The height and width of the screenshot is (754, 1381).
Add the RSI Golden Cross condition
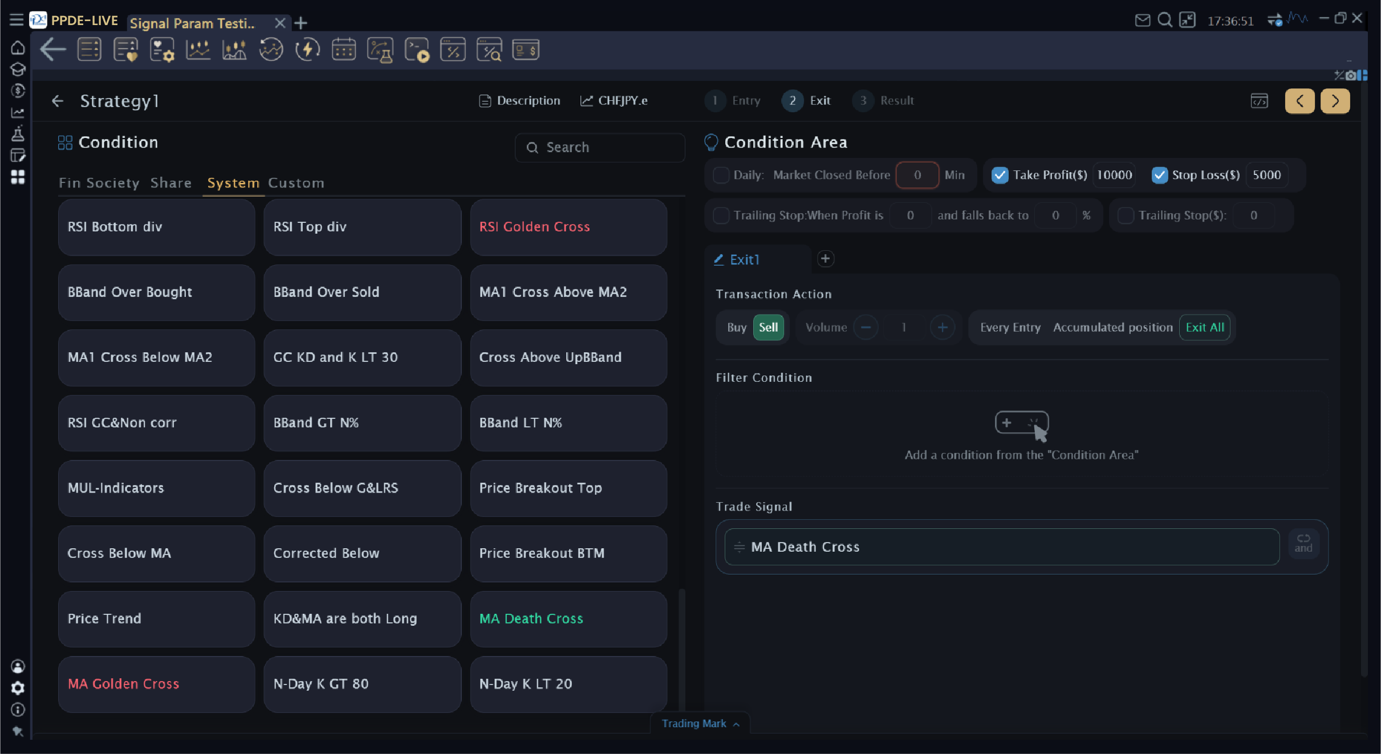[568, 227]
